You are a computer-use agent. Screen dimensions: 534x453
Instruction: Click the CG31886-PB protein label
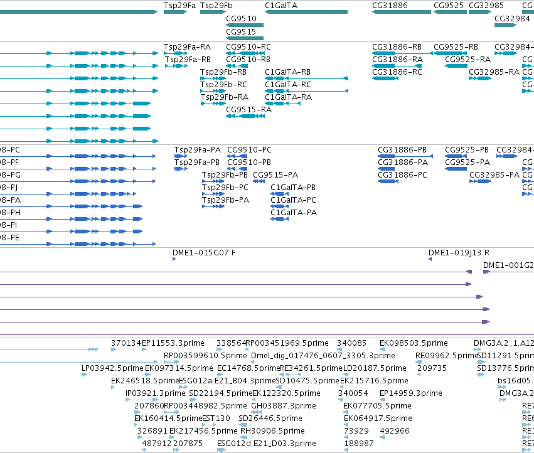pos(402,150)
